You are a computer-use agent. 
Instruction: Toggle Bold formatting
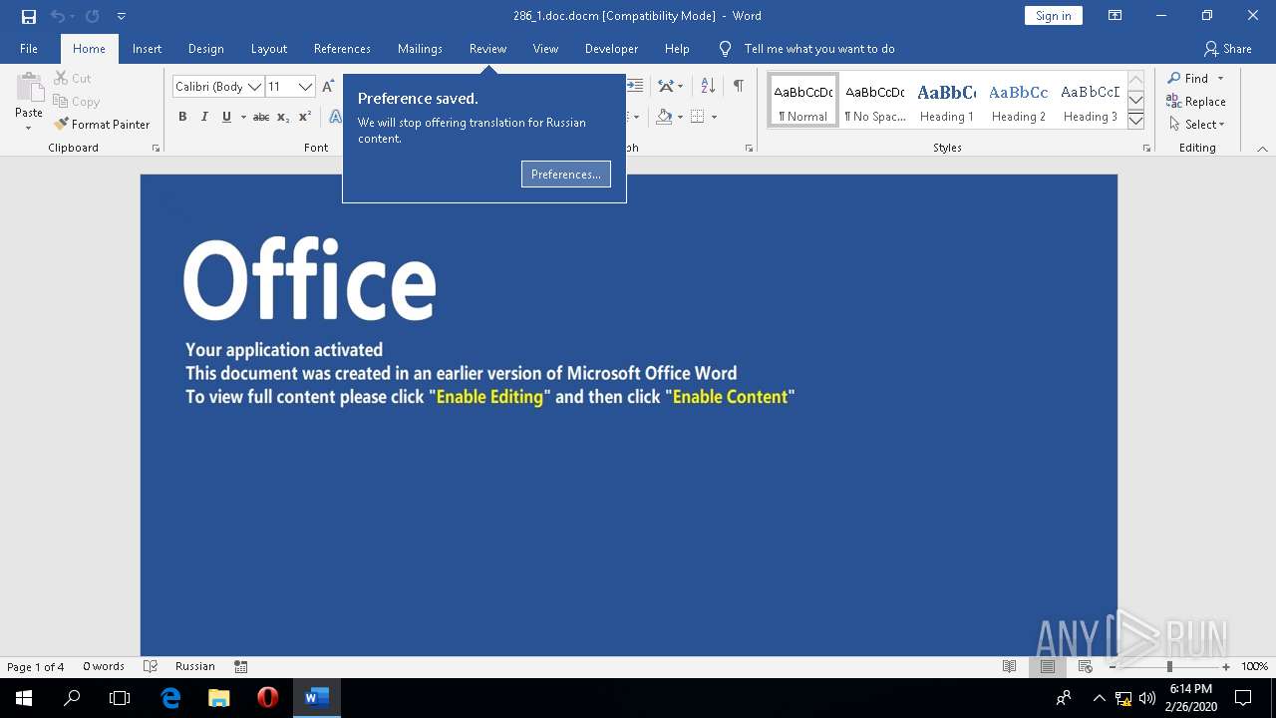[182, 117]
